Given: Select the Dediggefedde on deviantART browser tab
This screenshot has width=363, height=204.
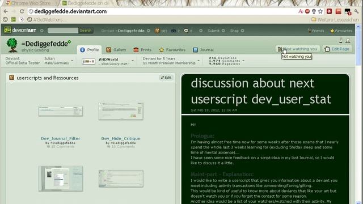Looking at the screenshot, I should [86, 3].
